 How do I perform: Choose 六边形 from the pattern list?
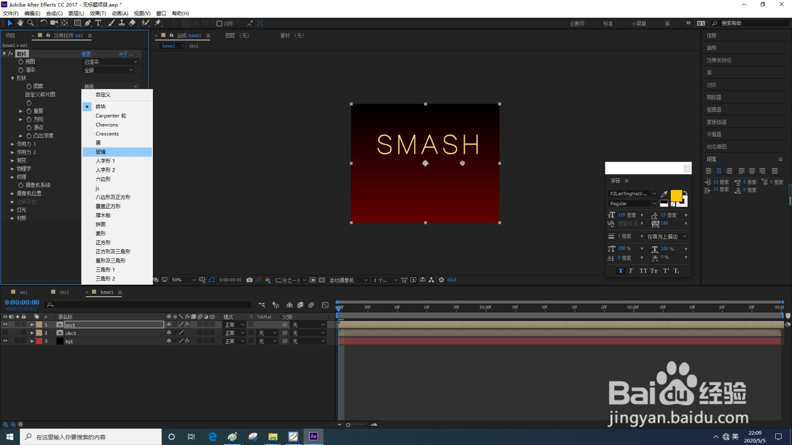pos(117,179)
